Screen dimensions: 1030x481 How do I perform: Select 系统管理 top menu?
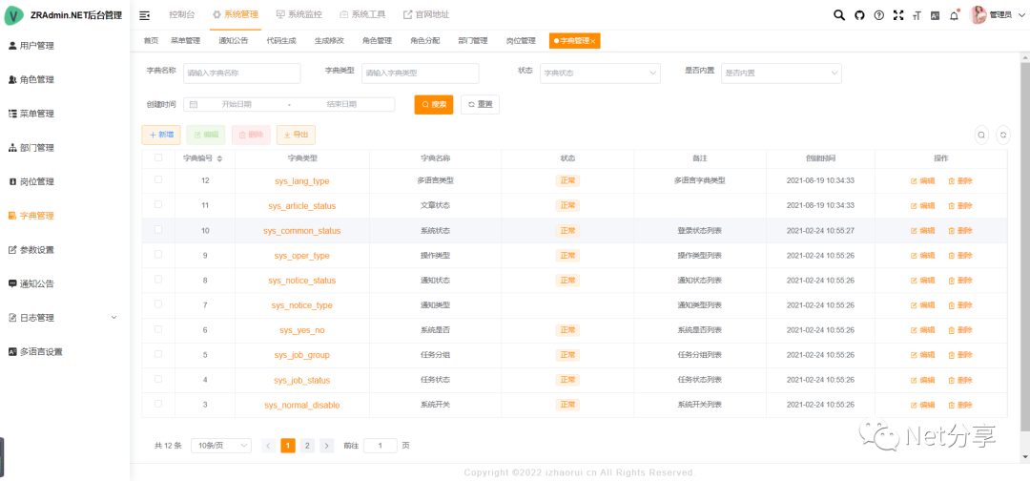coord(236,14)
